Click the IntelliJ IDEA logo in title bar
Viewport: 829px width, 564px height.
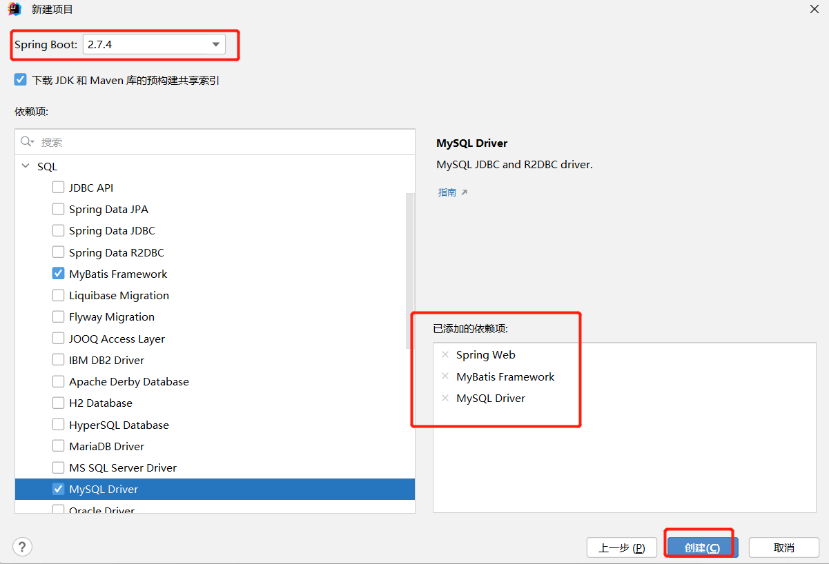tap(14, 9)
